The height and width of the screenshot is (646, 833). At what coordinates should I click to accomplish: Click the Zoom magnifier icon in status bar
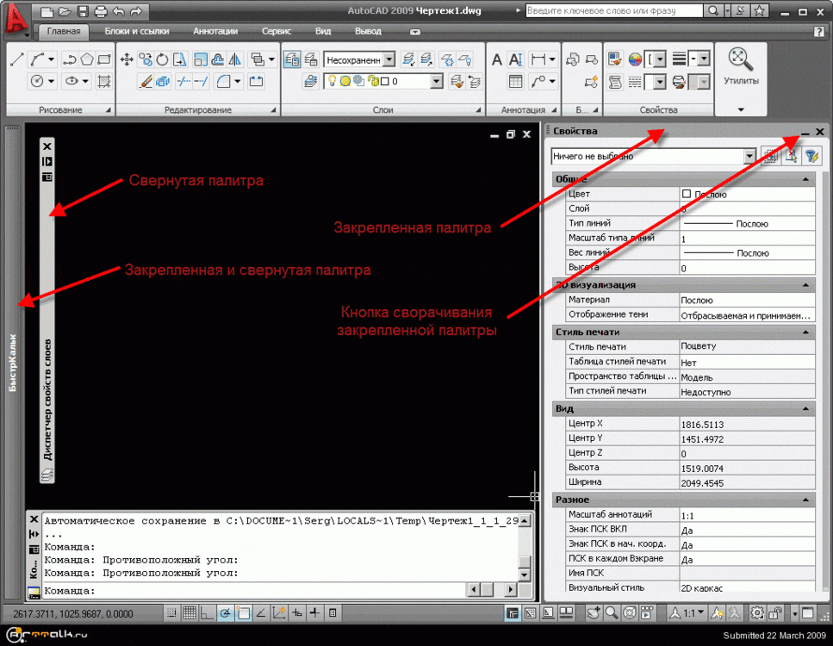(612, 613)
